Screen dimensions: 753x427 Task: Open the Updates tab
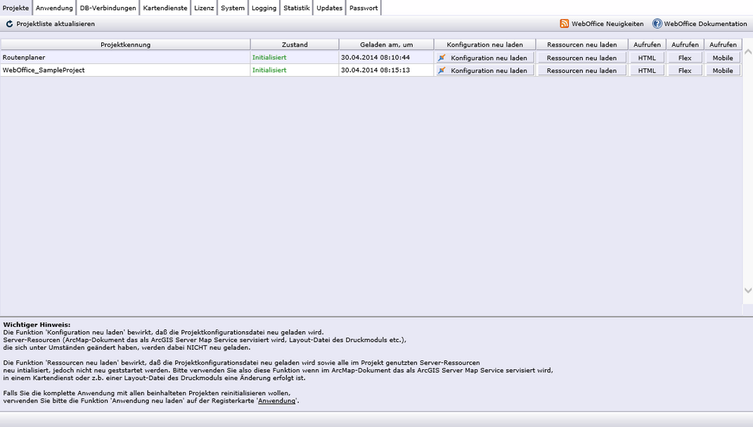(329, 8)
